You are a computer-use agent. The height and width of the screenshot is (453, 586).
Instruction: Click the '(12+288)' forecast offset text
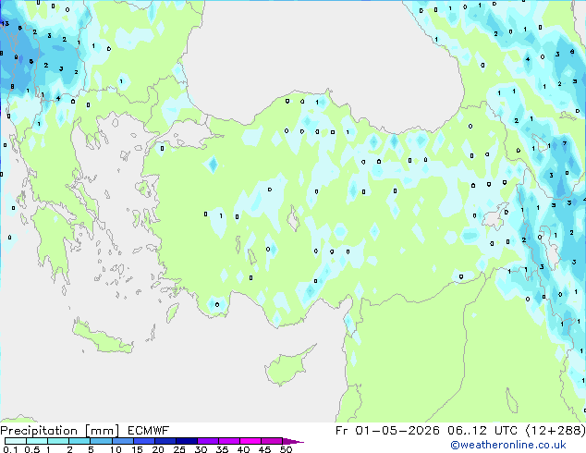tap(555, 431)
